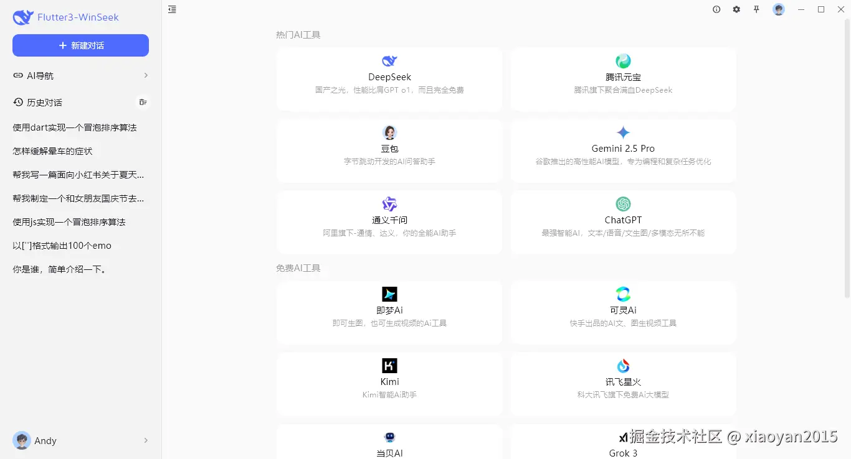Click description 科大讯飞旗下免费Ai大模型
The image size is (851, 459).
[x=623, y=395]
